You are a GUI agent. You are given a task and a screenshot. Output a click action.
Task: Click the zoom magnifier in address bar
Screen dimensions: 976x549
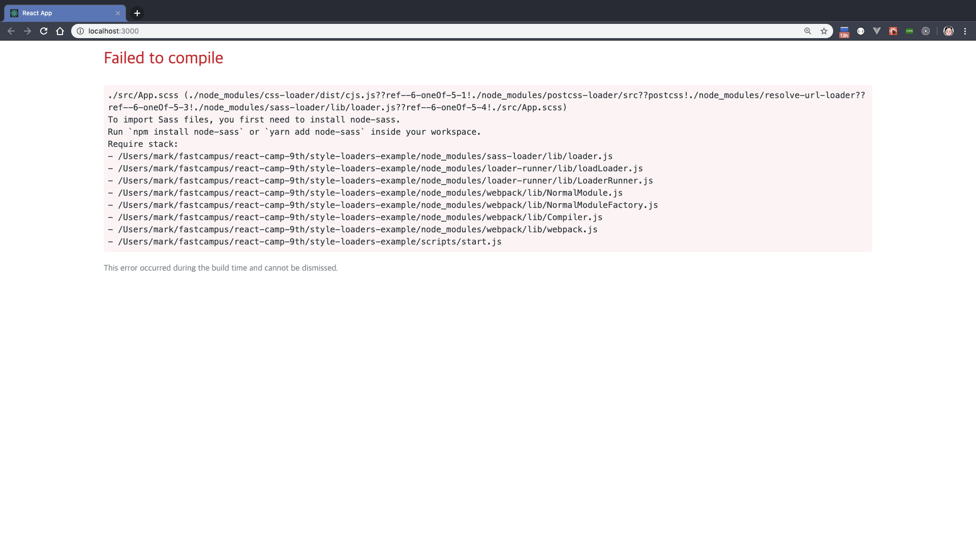tap(807, 31)
